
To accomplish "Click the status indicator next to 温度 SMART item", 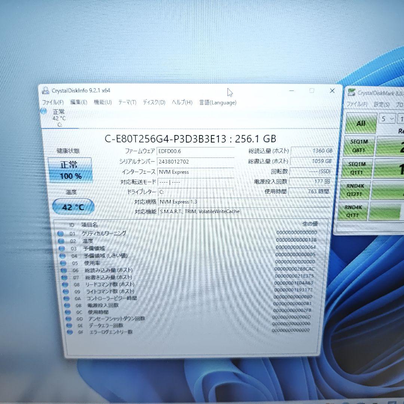I will tap(61, 241).
